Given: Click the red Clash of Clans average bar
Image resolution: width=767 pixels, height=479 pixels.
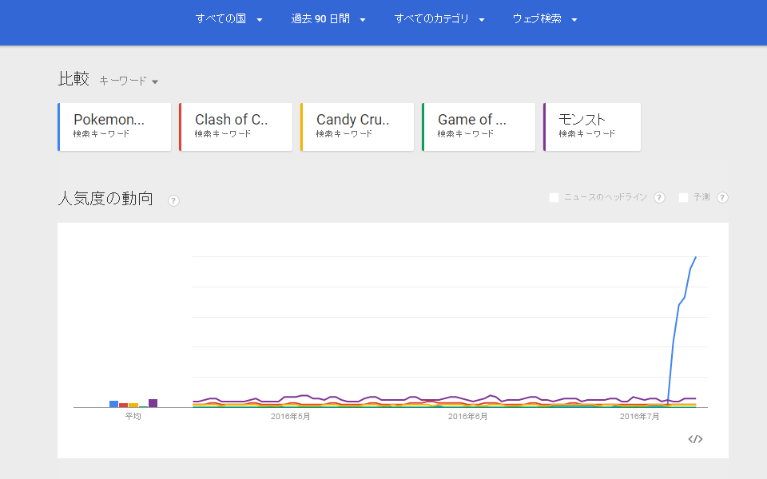Looking at the screenshot, I should pos(123,405).
